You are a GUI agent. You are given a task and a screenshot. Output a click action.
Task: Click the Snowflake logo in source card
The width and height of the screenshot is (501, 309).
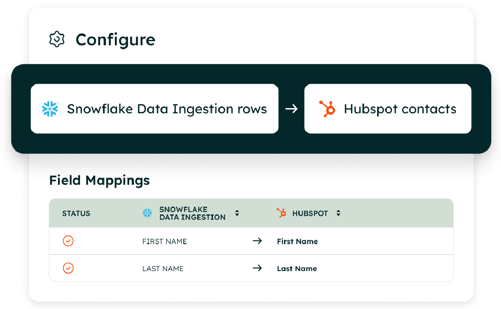(50, 109)
